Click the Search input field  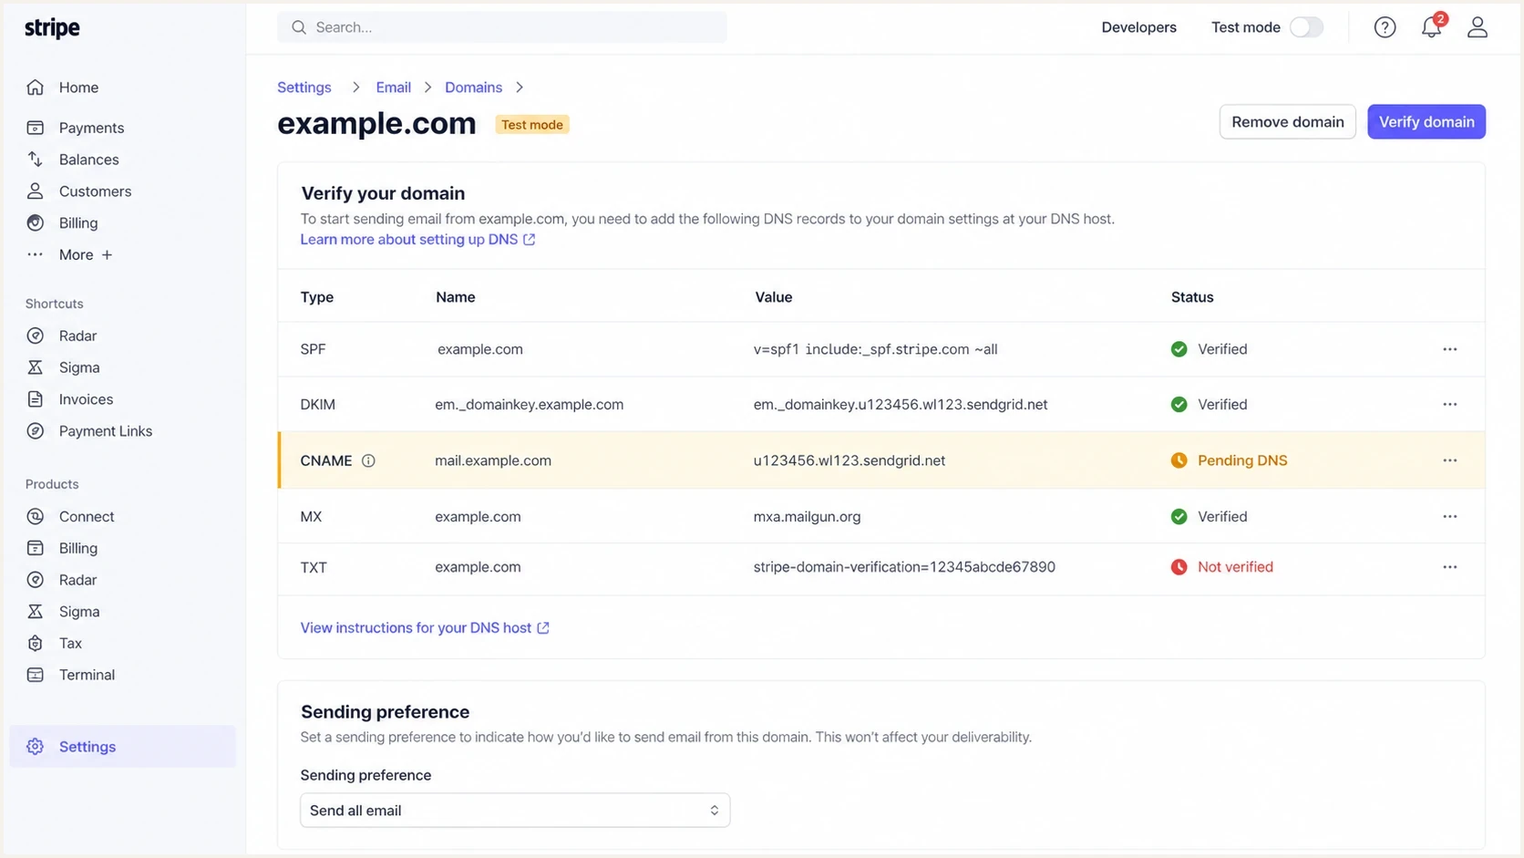click(502, 27)
